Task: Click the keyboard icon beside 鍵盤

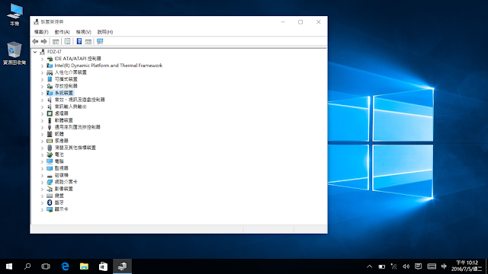Action: (50, 196)
